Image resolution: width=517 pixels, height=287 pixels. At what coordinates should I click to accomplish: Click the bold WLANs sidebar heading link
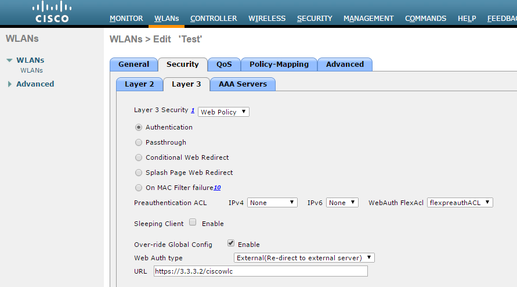[30, 60]
